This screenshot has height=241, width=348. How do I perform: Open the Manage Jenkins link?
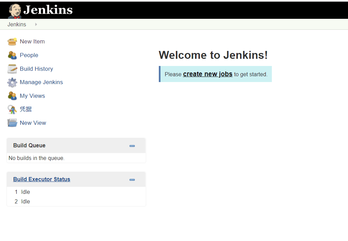pos(41,82)
